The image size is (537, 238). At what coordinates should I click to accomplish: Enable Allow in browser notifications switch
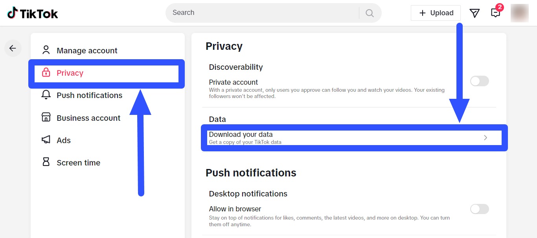tap(479, 209)
